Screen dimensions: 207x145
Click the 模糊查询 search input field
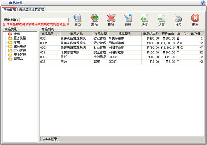click(x=44, y=20)
